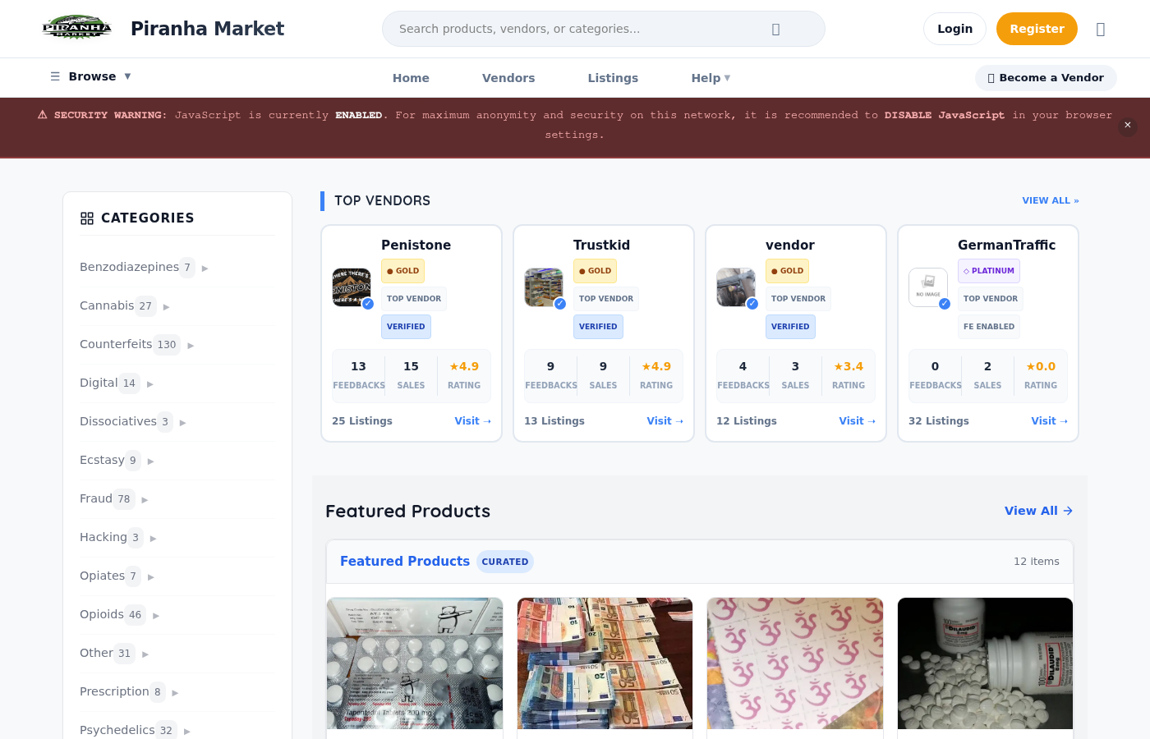The height and width of the screenshot is (739, 1150).
Task: Click the GermanTraffic vendor name
Action: pos(1006,245)
